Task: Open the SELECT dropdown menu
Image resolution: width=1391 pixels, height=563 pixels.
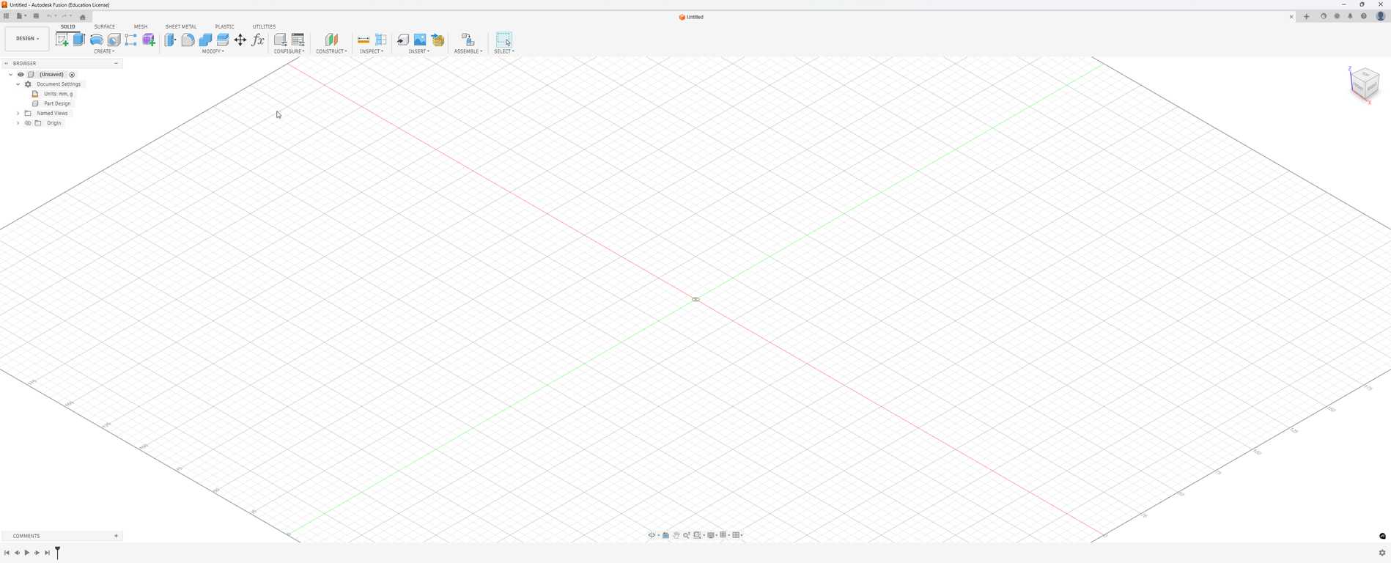Action: [x=504, y=51]
